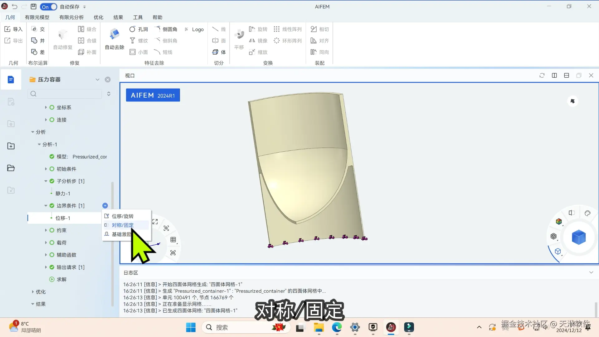
Task: Select the 位移-1 boundary condition
Action: pyautogui.click(x=63, y=218)
